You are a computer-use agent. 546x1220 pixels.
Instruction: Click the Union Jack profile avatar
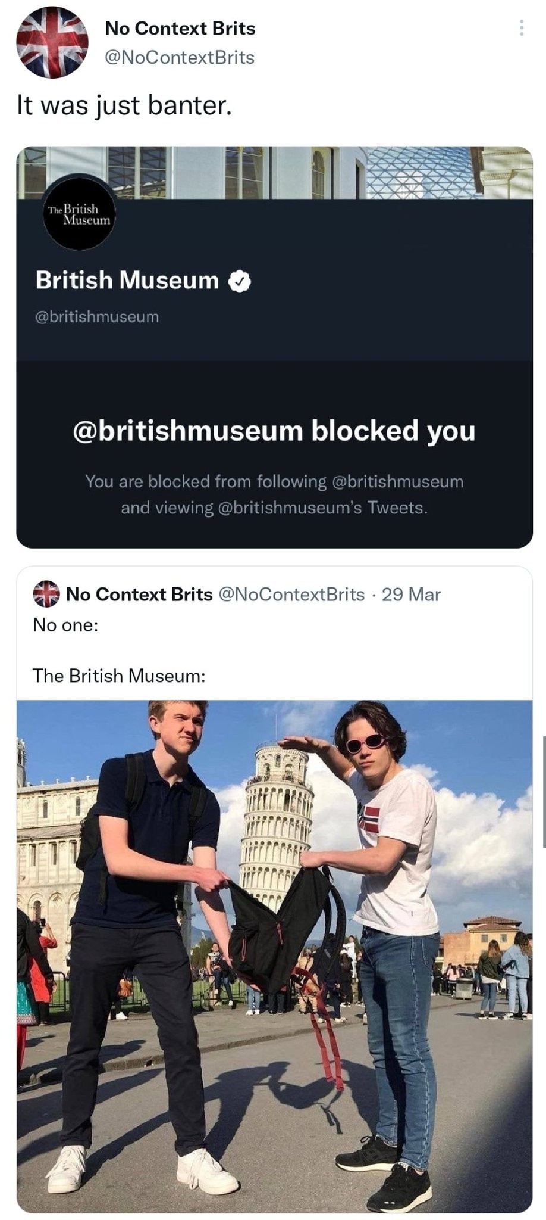52,42
